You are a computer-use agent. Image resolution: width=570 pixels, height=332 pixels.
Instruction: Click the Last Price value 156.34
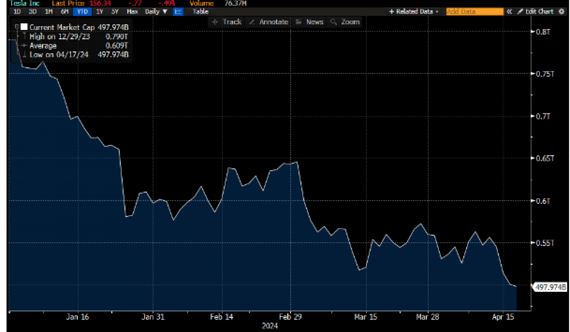click(100, 3)
